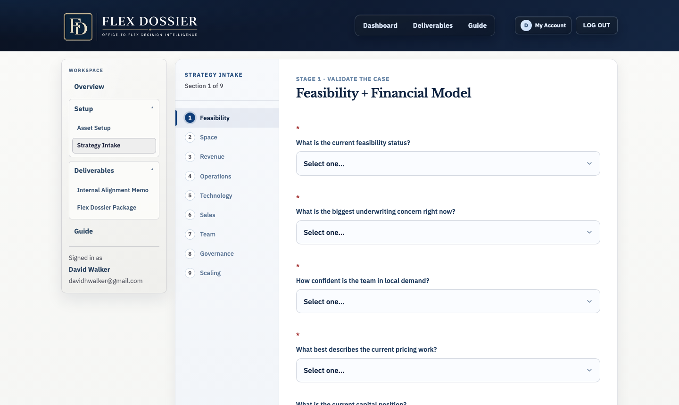
Task: Click step 7 number badge for Team
Action: click(x=190, y=234)
